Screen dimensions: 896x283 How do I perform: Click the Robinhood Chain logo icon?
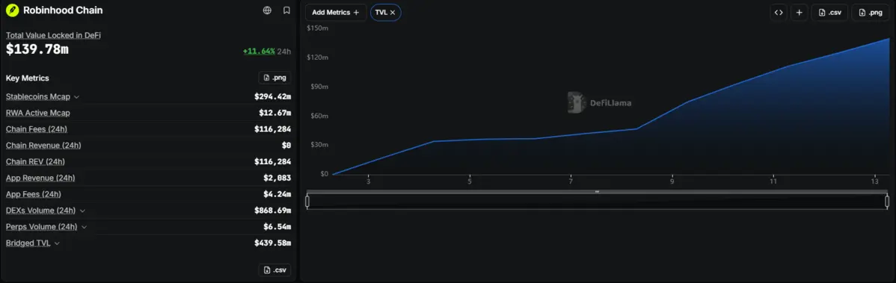13,10
